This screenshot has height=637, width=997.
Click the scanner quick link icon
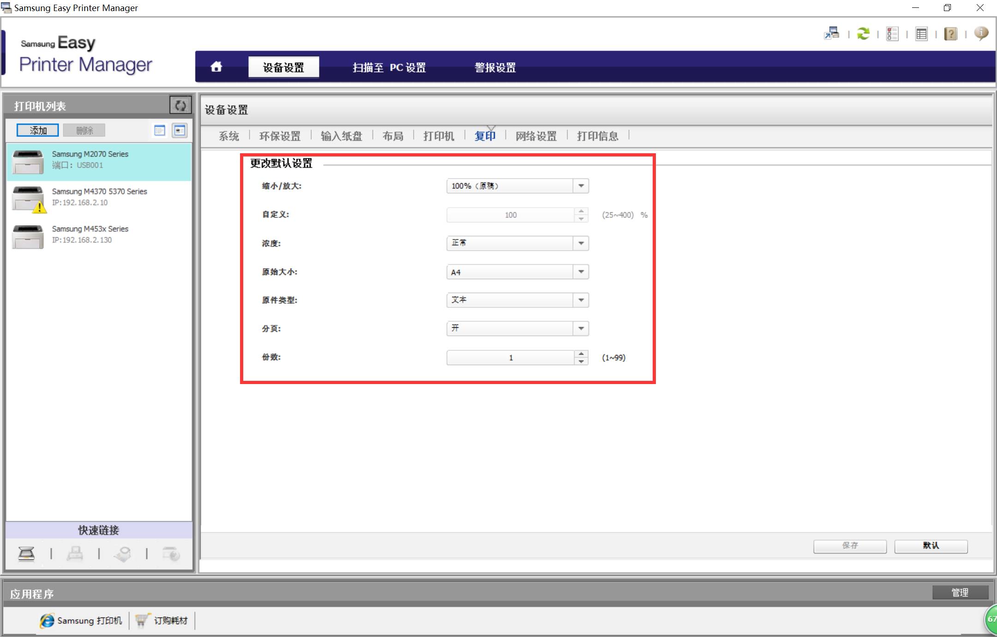point(26,553)
